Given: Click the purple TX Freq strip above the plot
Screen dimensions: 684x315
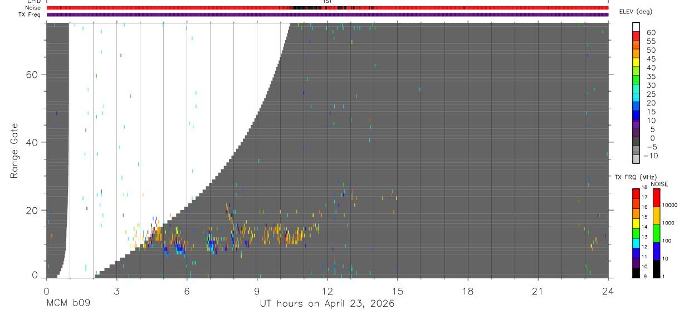Looking at the screenshot, I should pos(327,14).
